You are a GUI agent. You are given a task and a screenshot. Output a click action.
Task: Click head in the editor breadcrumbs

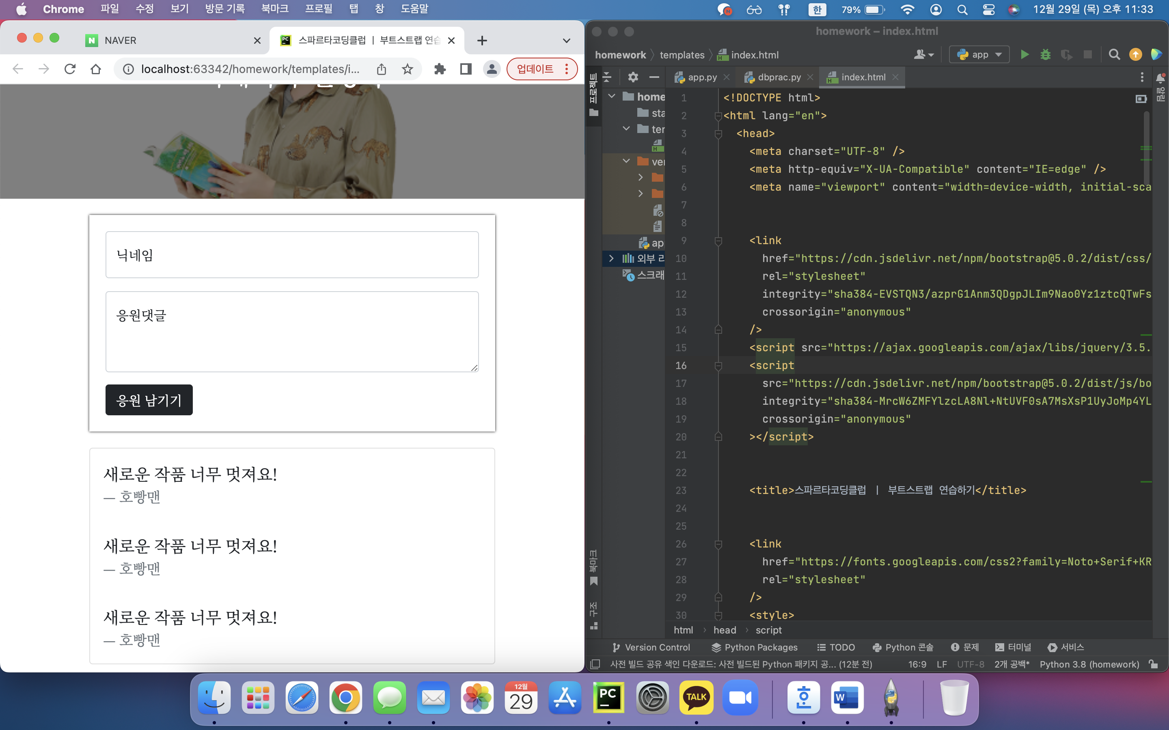point(725,630)
